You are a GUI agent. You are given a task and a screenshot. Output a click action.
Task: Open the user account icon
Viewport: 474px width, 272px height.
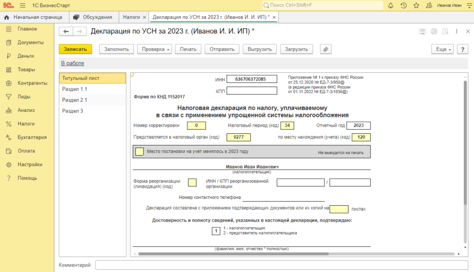point(429,6)
